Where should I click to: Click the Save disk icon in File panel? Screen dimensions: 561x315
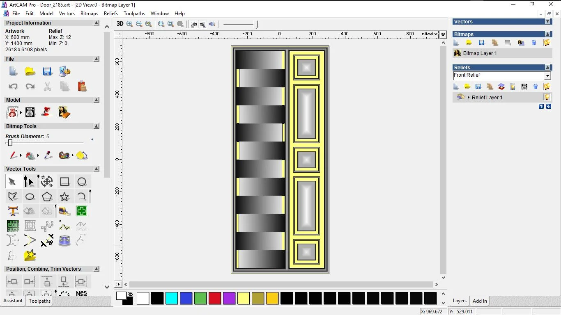point(47,71)
